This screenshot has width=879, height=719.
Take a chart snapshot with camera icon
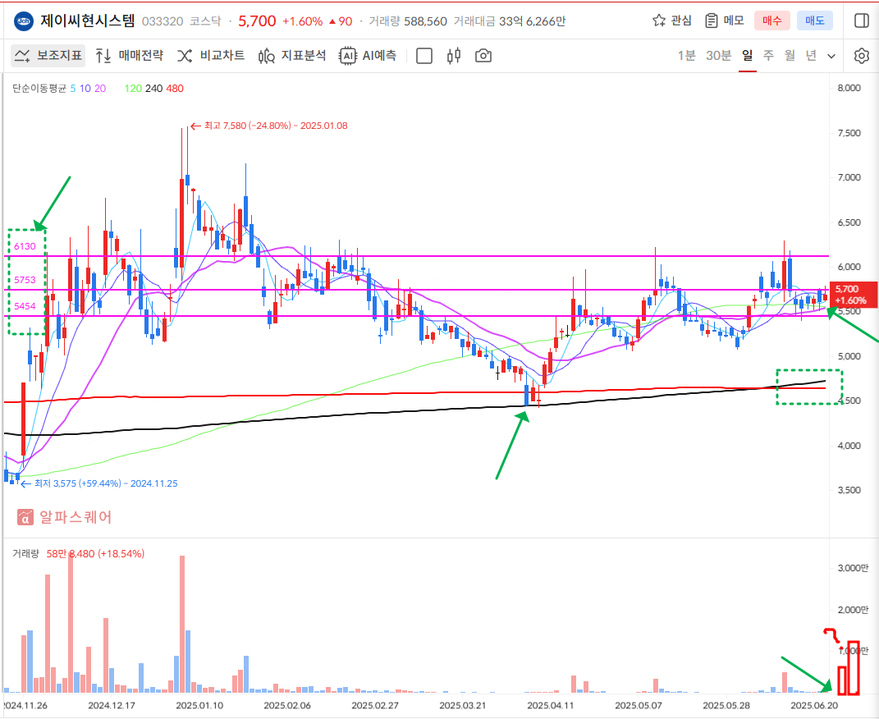tap(483, 56)
